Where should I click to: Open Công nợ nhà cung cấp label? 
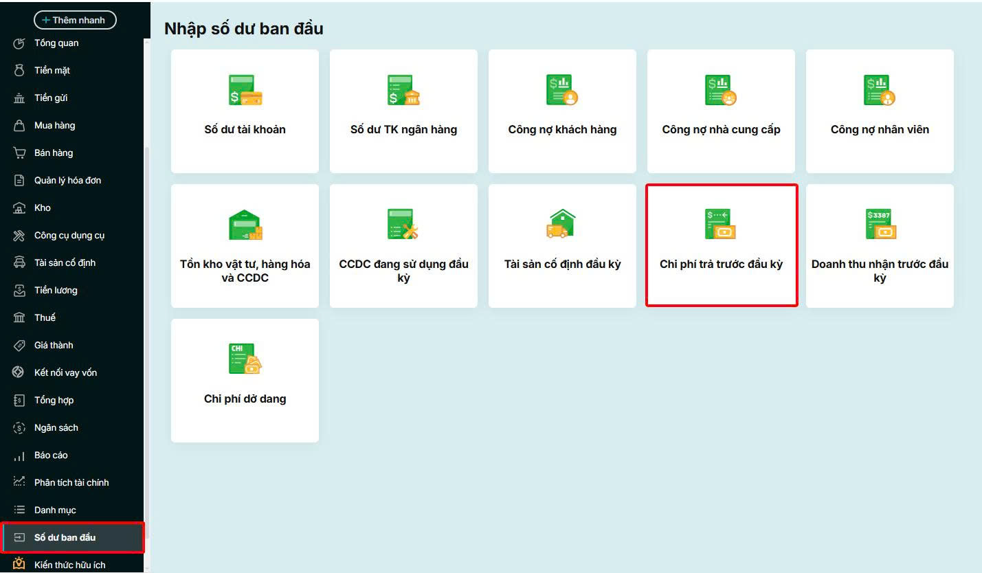click(722, 129)
